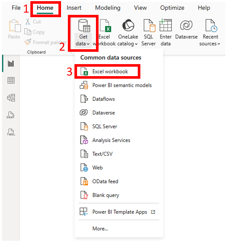
Task: Click the Power BI semantic models icon
Action: (x=84, y=85)
